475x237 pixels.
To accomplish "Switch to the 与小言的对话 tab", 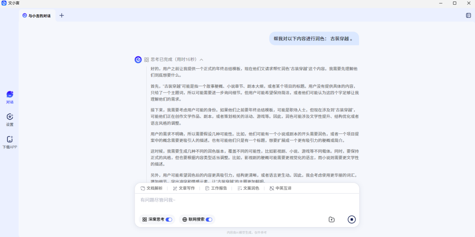I will tap(37, 16).
